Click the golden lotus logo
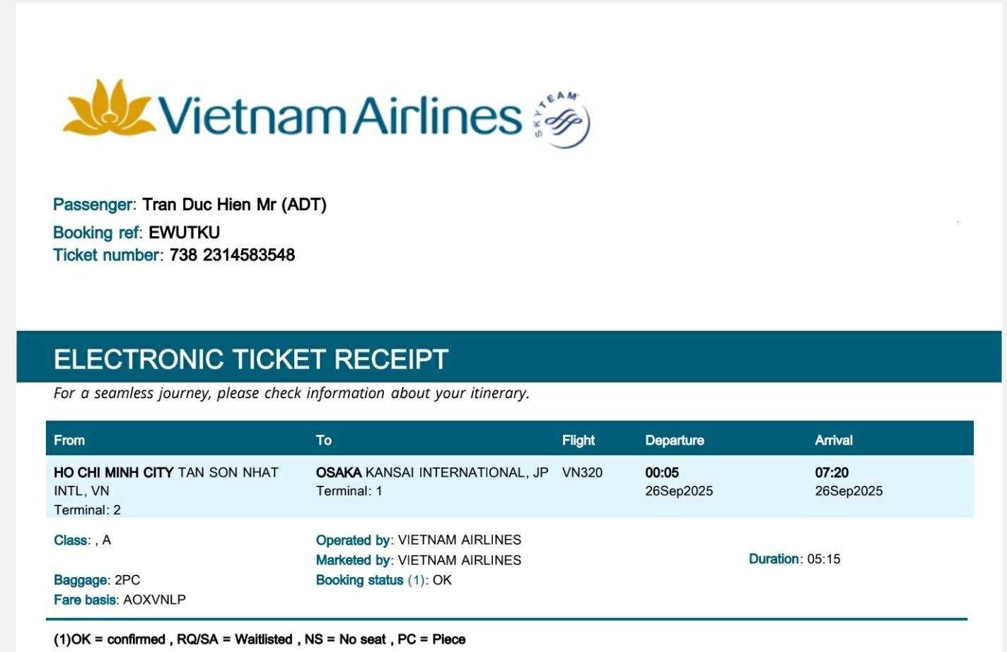The height and width of the screenshot is (652, 1007). pyautogui.click(x=108, y=107)
